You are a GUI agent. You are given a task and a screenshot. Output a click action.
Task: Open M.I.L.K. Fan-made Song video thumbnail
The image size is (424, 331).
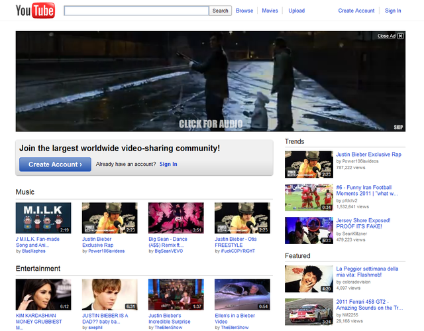pos(43,218)
